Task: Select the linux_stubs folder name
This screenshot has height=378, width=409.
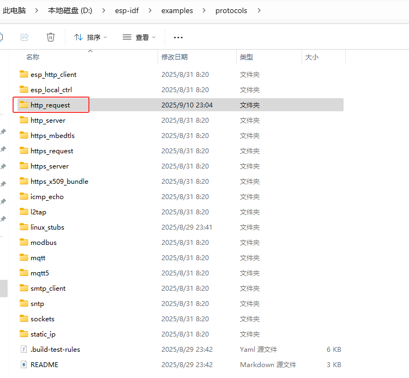Action: pos(47,227)
